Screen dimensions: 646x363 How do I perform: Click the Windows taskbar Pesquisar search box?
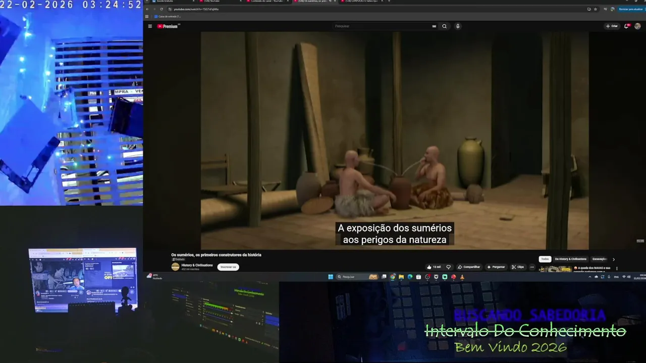pyautogui.click(x=357, y=277)
